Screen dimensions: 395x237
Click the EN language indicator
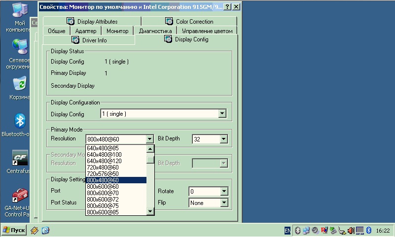(x=287, y=231)
